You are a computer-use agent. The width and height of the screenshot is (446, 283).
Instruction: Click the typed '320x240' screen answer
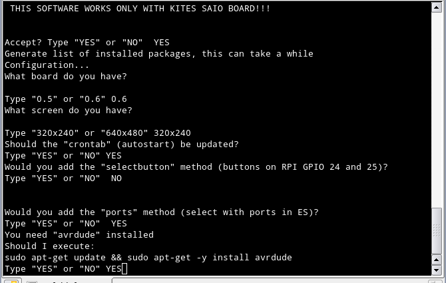pos(172,133)
